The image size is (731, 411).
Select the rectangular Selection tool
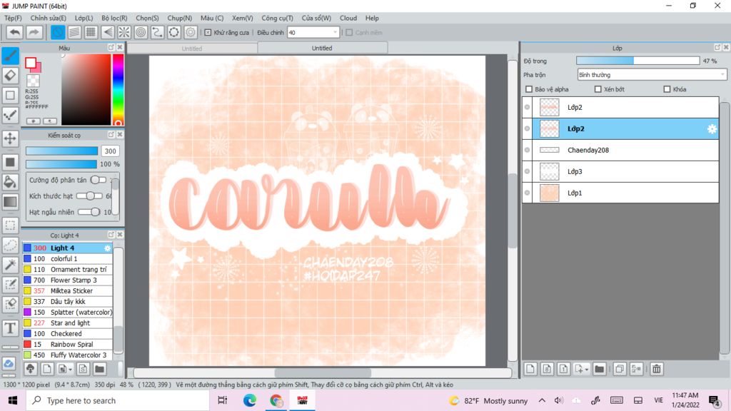[10, 225]
